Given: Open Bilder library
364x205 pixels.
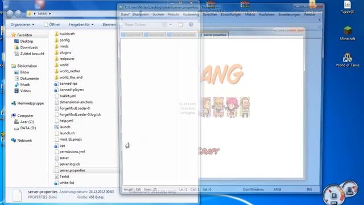Looking at the screenshot, I should point(22,72).
